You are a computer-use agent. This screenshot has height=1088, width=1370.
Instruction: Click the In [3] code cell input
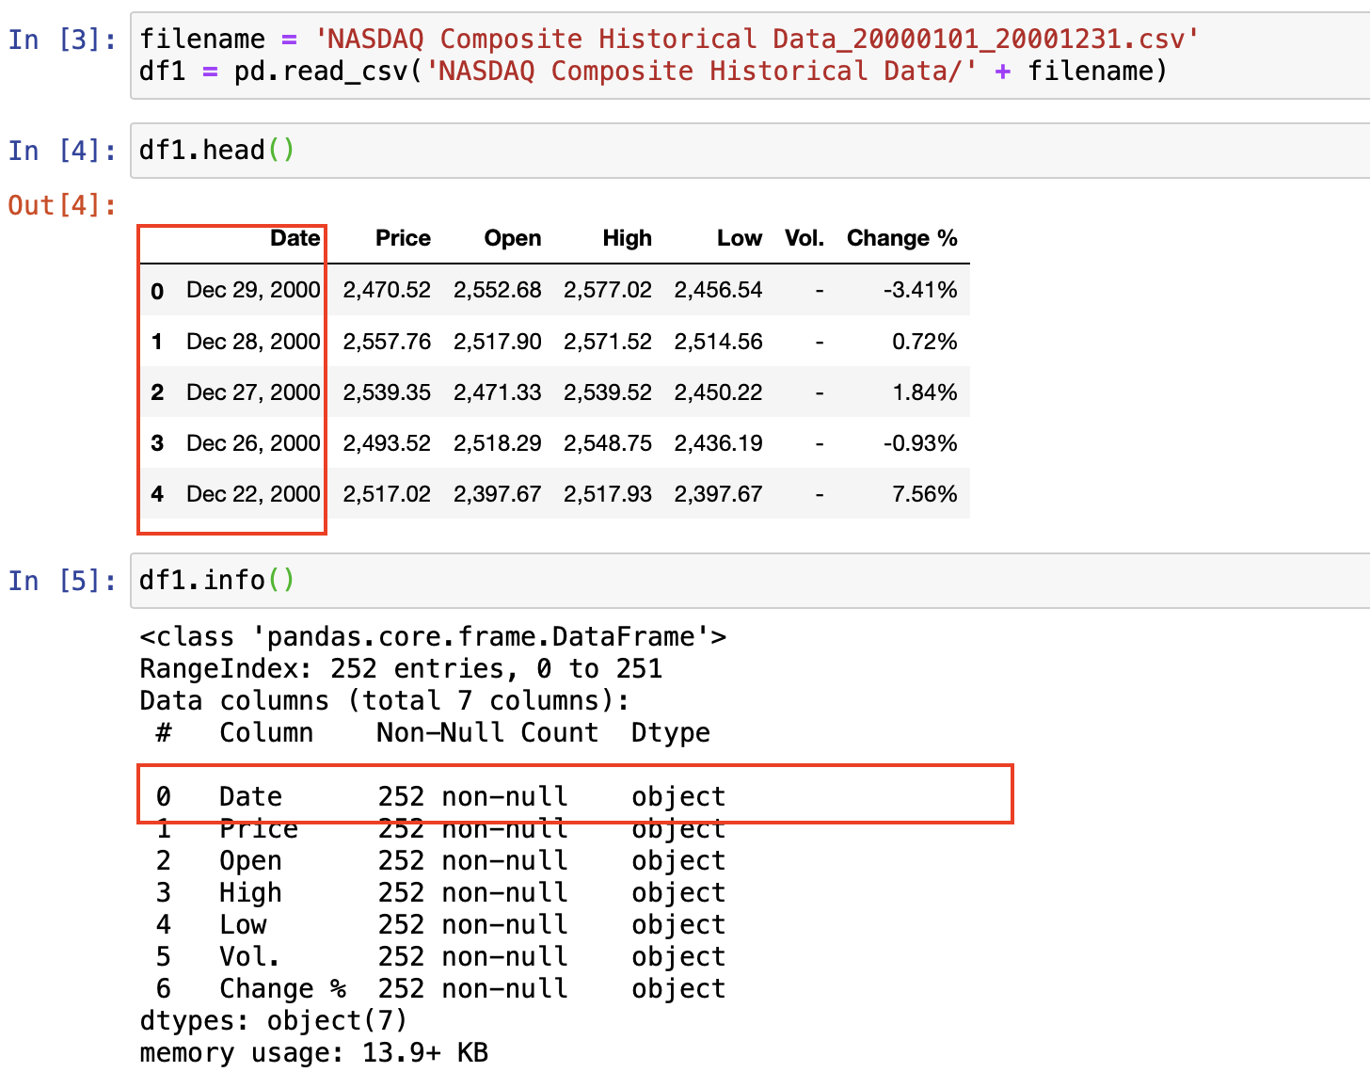750,56
